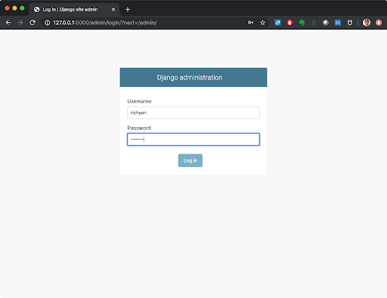
Task: Click the shield extension icon
Action: (350, 23)
